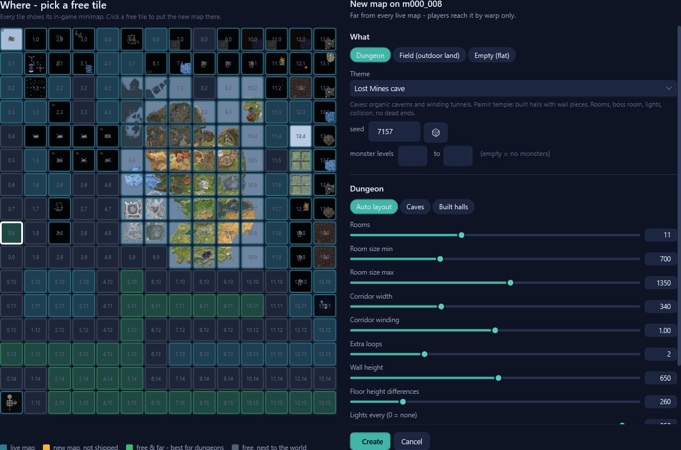The width and height of the screenshot is (681, 450).
Task: Select tile 11,5 in the grid
Action: point(276,161)
